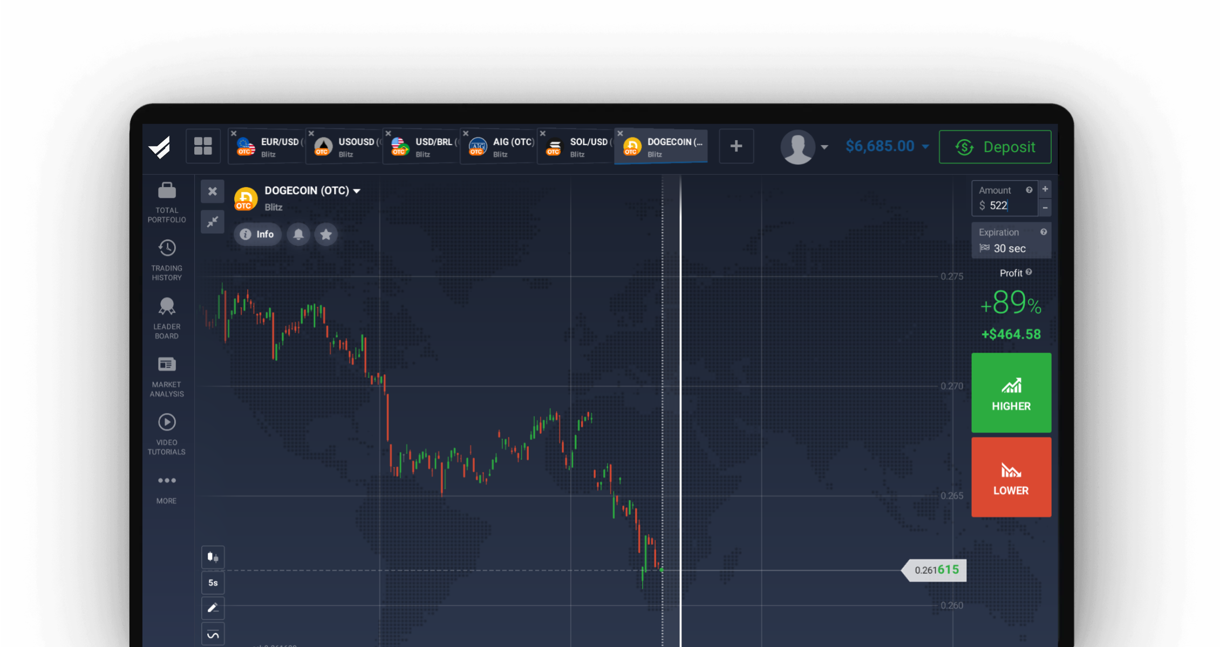Toggle chart fullscreen collapse arrows
Viewport: 1220px width, 647px height.
click(x=213, y=222)
